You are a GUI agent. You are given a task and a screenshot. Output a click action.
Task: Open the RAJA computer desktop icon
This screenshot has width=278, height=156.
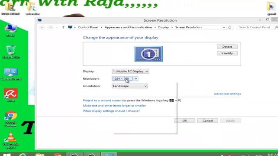10,30
